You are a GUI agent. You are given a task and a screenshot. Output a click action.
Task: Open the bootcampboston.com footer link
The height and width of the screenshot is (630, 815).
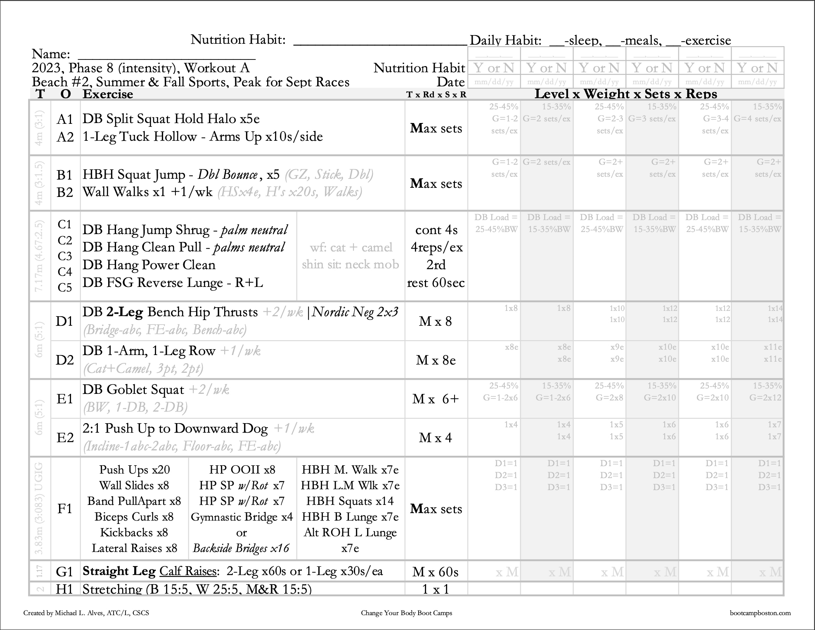tap(761, 613)
